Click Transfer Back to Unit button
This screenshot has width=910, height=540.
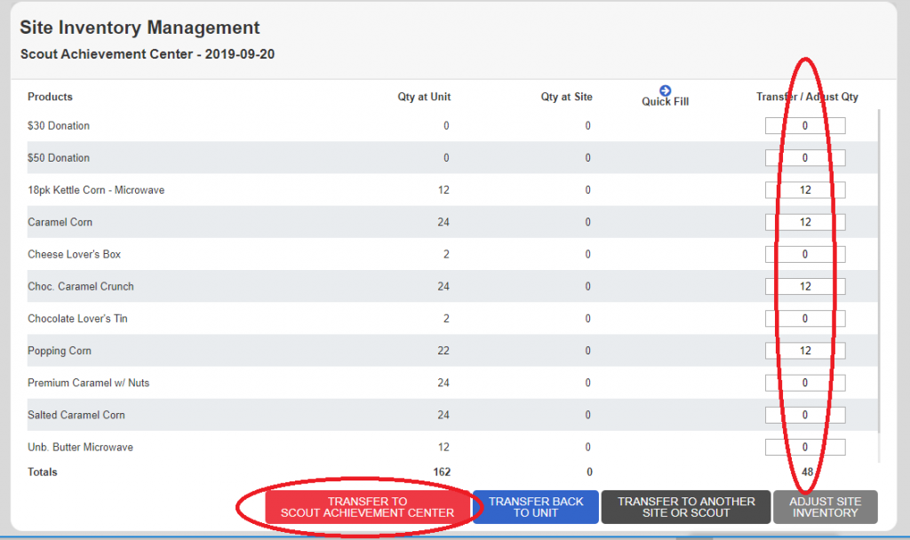point(536,507)
